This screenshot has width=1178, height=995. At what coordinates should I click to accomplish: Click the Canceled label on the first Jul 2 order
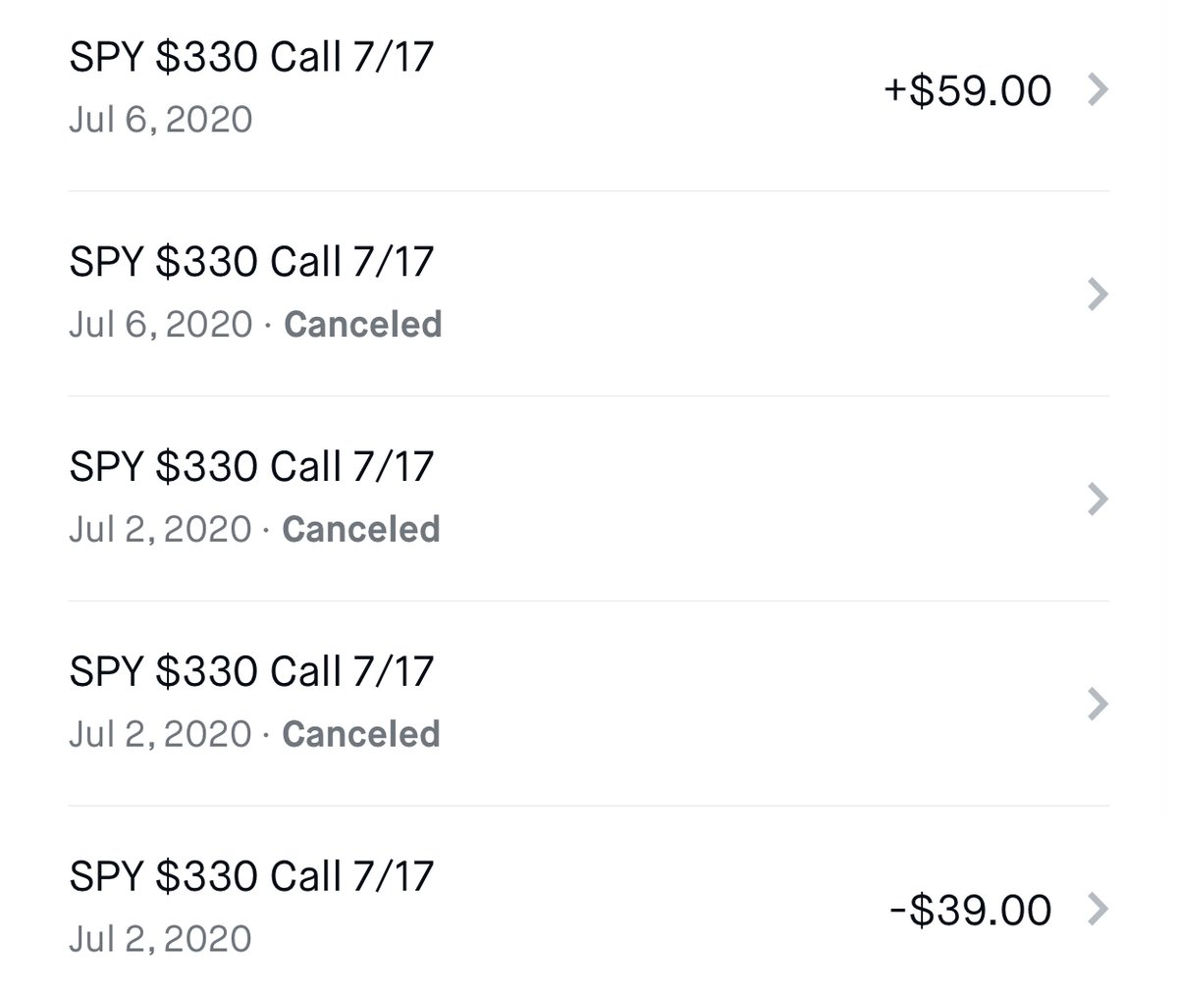pos(361,529)
